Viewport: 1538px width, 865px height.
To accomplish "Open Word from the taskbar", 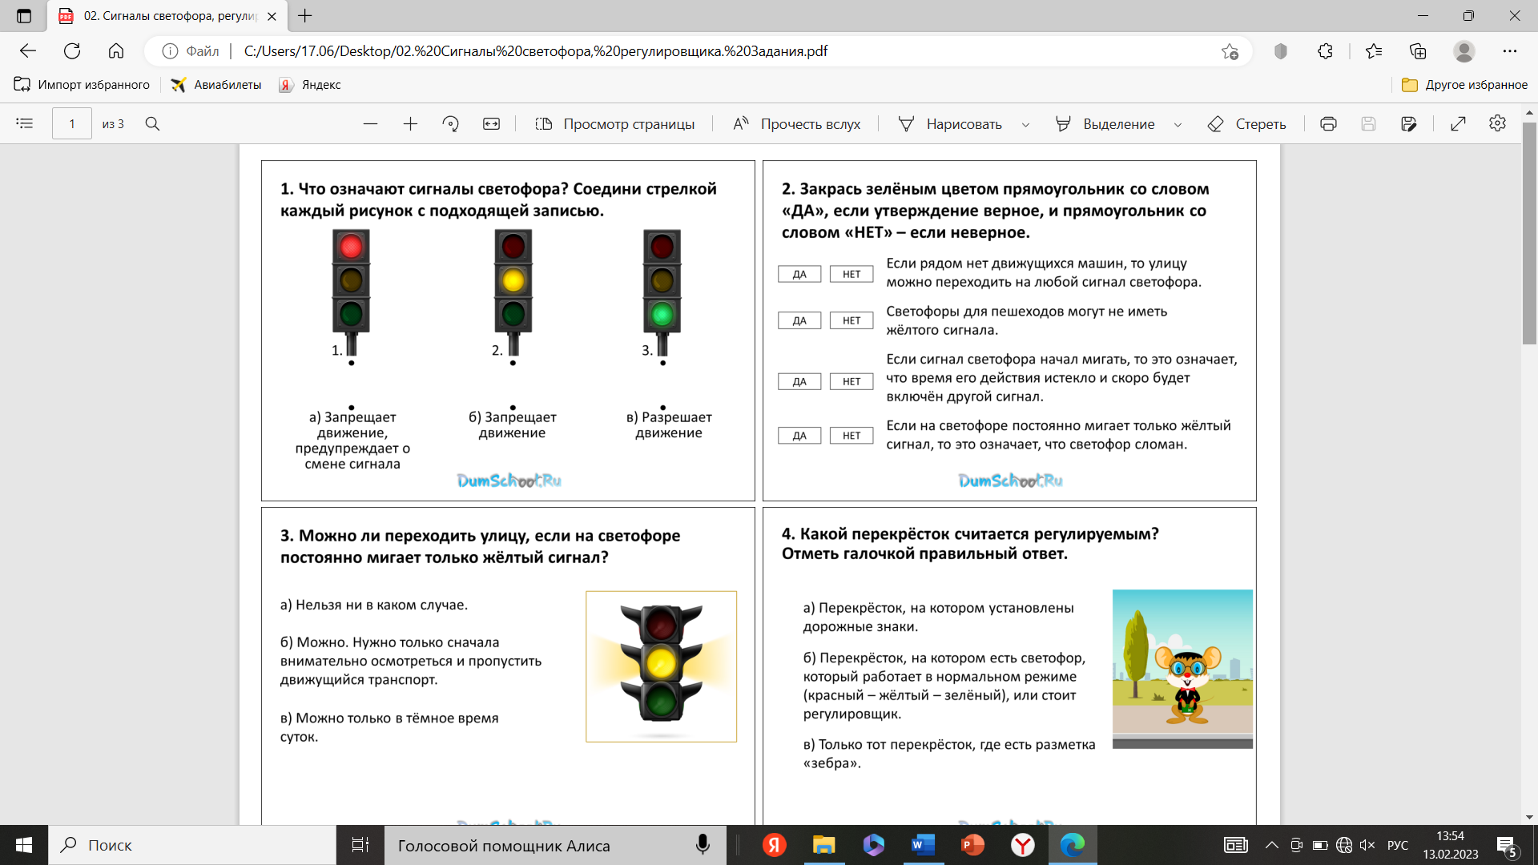I will 923,845.
